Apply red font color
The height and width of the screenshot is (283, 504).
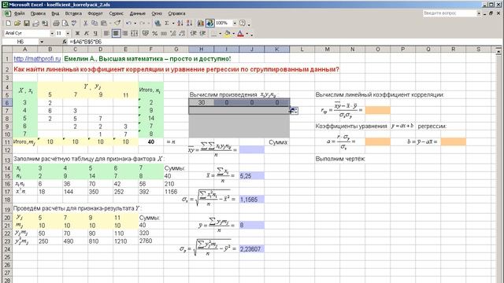240,33
